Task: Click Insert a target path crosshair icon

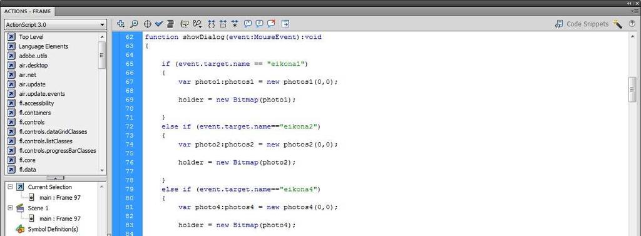Action: coord(148,24)
